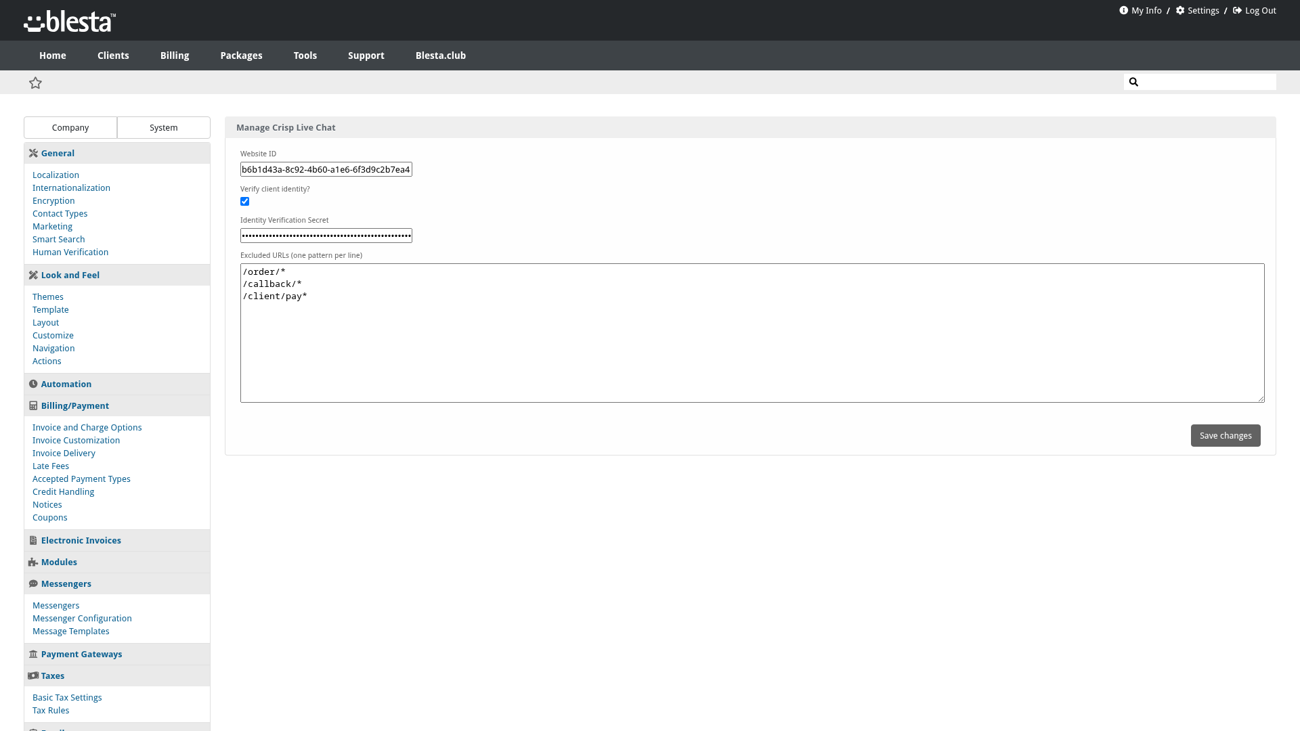Open Credit Handling link

click(x=63, y=492)
